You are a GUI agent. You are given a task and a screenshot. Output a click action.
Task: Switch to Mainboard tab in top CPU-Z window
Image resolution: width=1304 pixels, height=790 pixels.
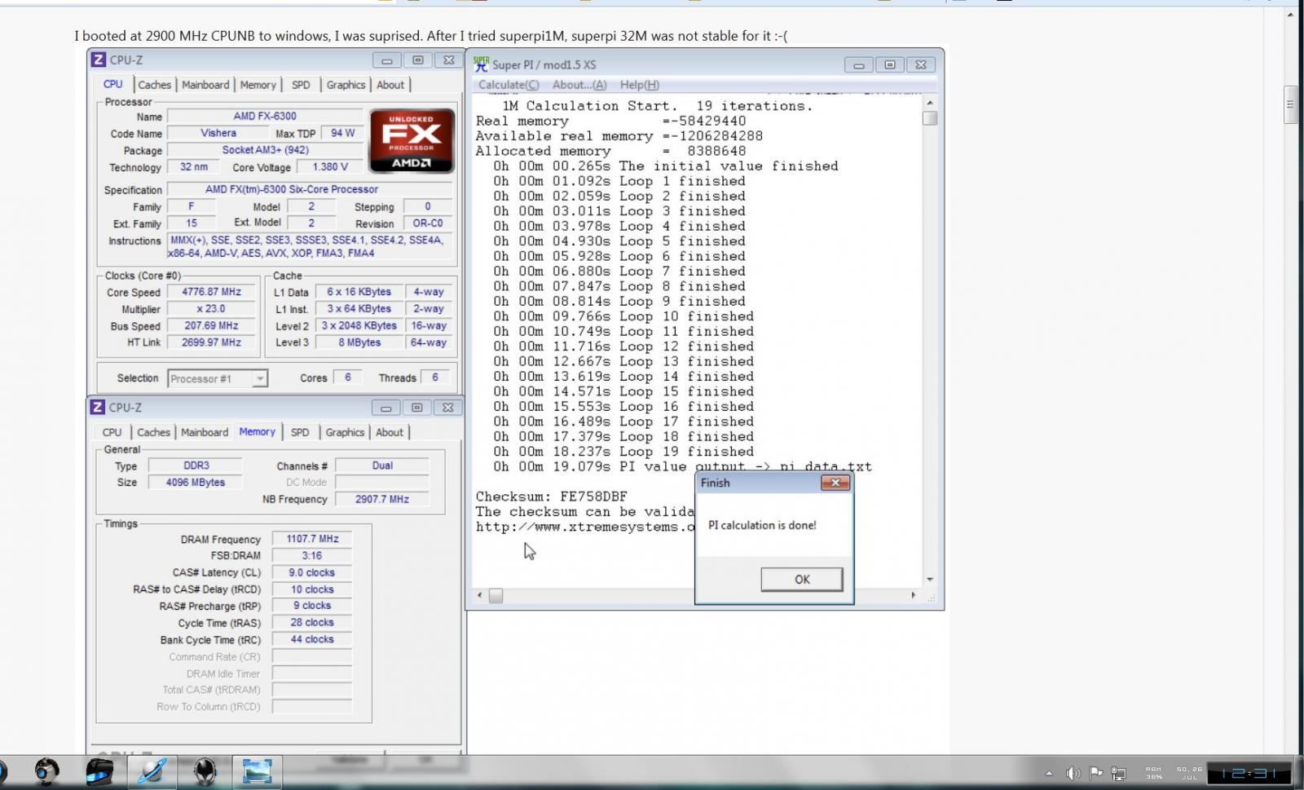pos(205,85)
